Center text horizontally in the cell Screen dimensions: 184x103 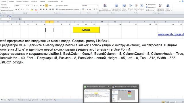tap(43, 9)
